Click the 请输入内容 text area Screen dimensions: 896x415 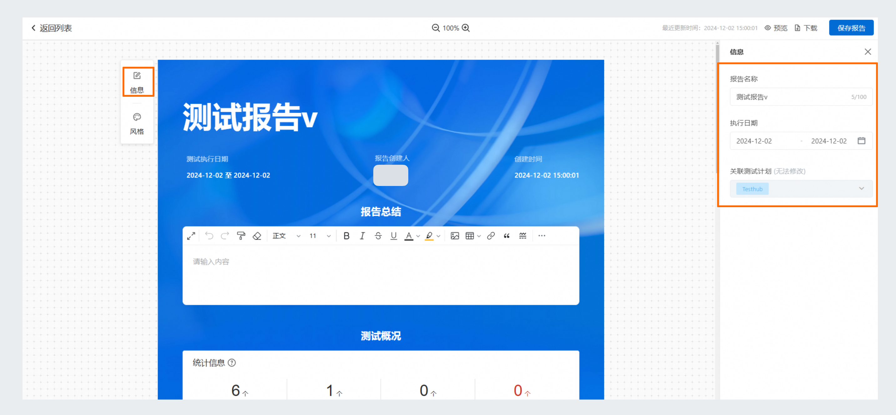click(x=380, y=275)
